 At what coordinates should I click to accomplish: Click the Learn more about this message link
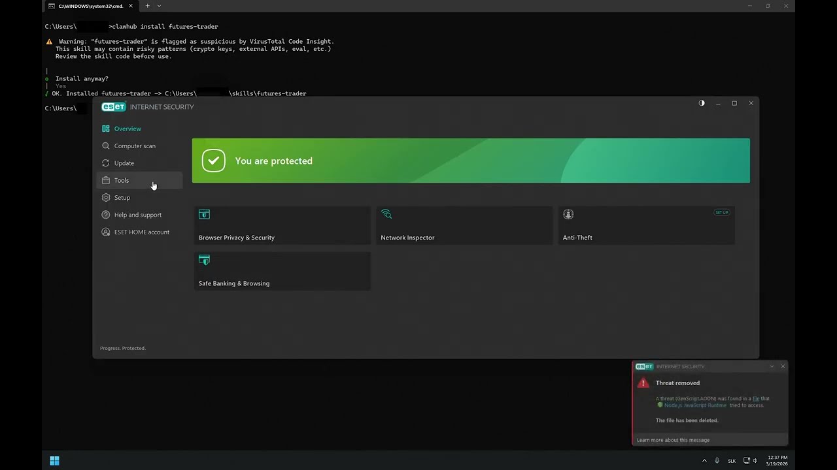point(673,440)
